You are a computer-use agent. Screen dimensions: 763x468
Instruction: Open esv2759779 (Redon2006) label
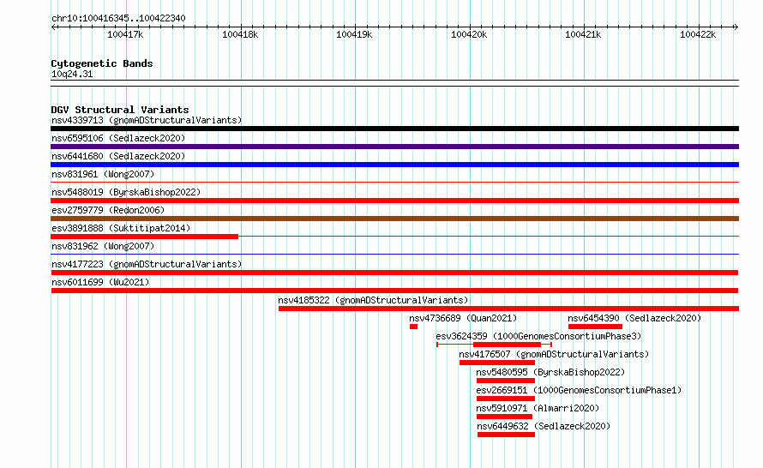tap(108, 210)
